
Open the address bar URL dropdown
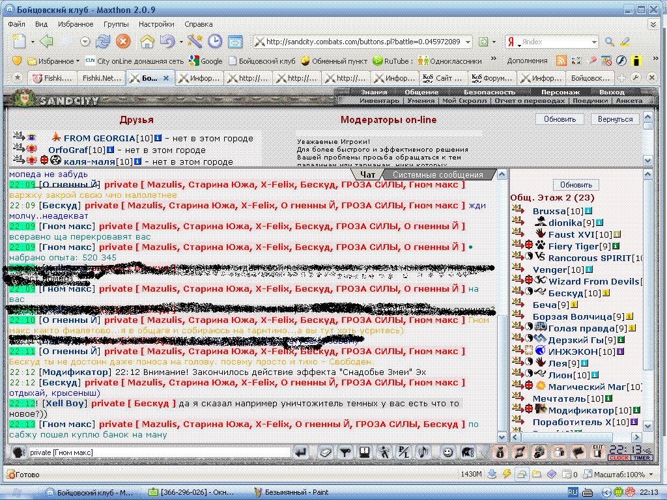(468, 42)
